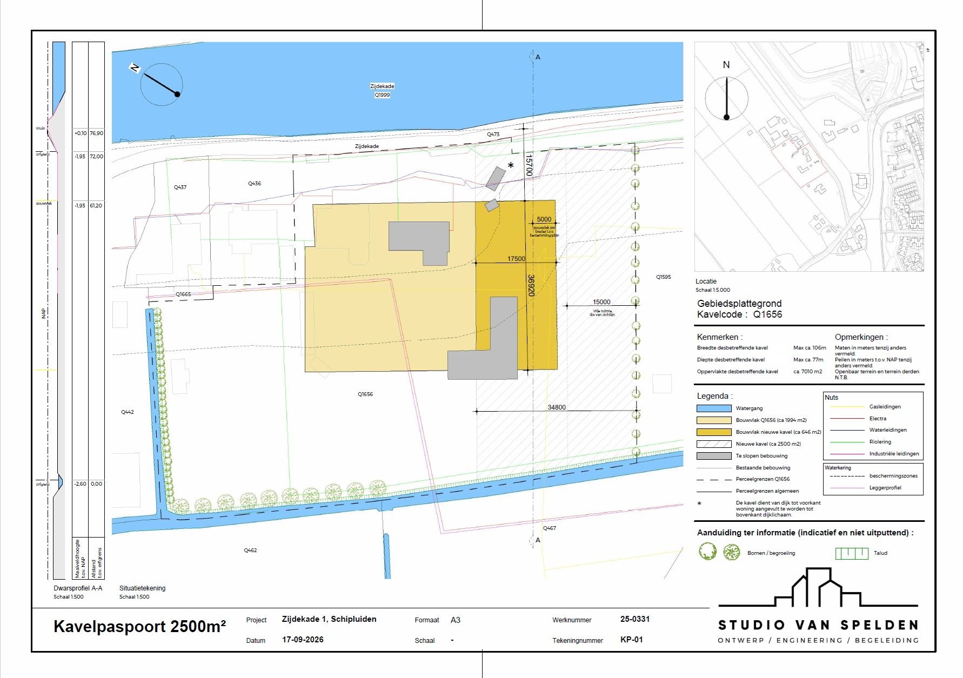Click the dimension label 15700
Viewport: 963px width, 678px height.
coord(529,164)
